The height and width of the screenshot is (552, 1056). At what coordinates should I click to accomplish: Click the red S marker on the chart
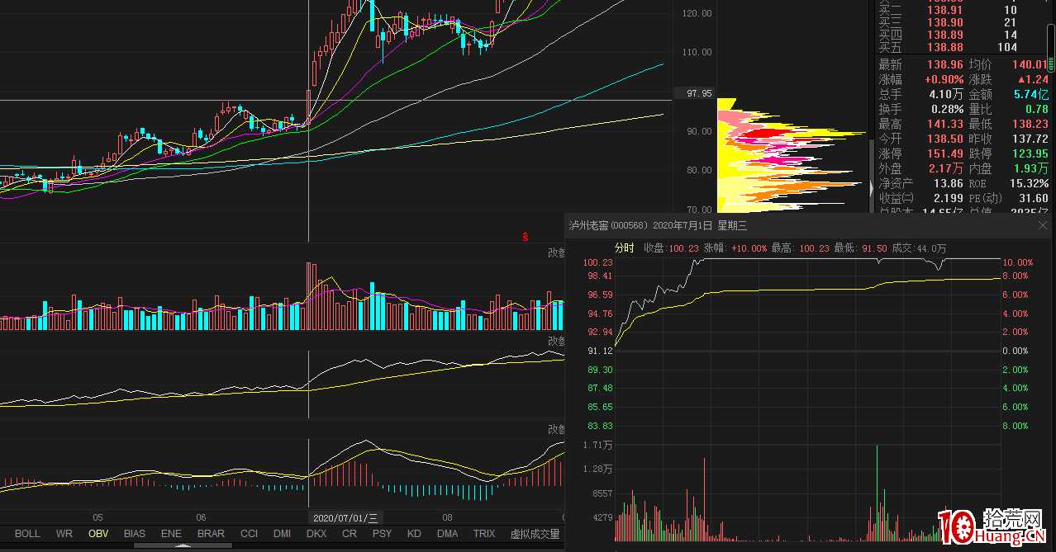tap(525, 238)
